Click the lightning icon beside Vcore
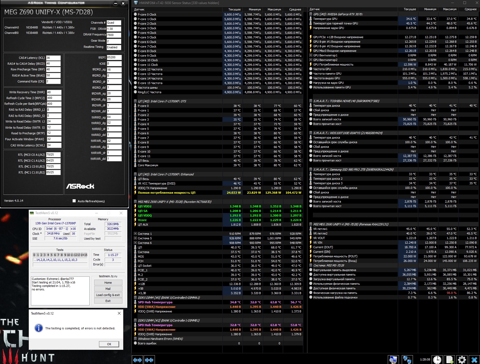 (135, 220)
